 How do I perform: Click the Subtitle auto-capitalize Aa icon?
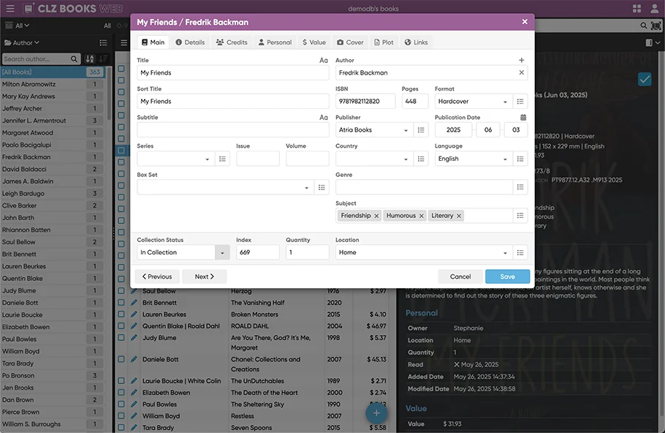click(324, 117)
